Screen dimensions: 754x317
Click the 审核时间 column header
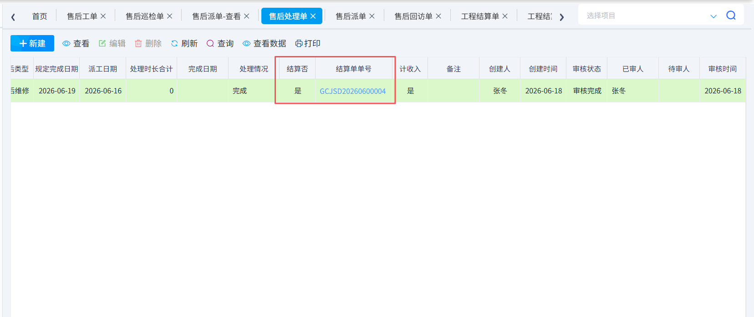tap(723, 69)
